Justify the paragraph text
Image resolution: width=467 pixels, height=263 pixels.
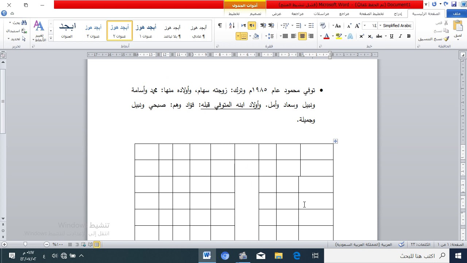(x=285, y=36)
